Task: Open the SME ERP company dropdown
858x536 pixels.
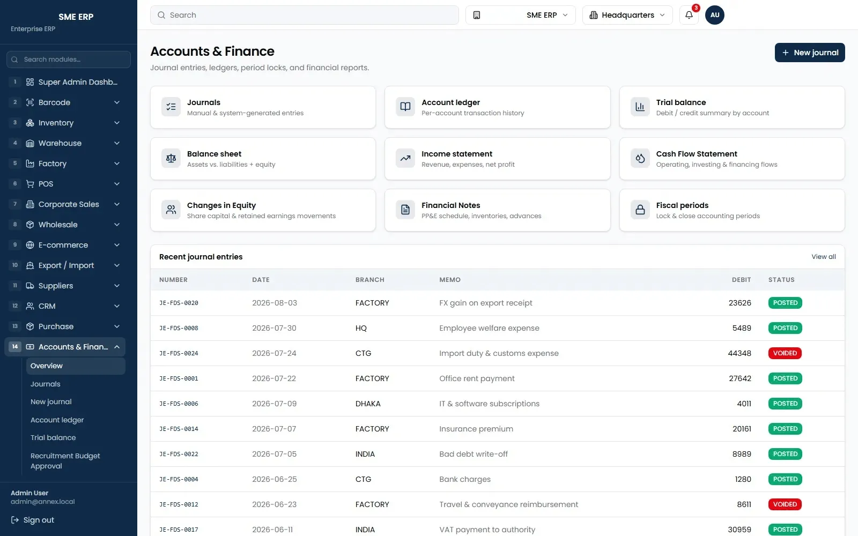Action: point(520,15)
